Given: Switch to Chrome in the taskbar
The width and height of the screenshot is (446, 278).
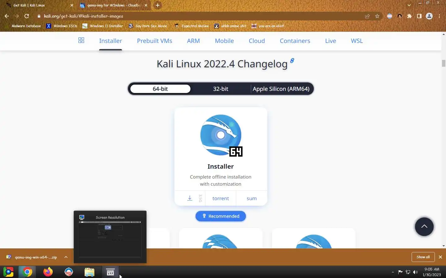Looking at the screenshot, I should click(27, 272).
